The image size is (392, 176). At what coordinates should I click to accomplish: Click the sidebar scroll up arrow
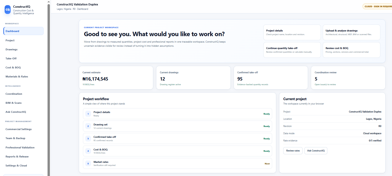tap(49, 2)
